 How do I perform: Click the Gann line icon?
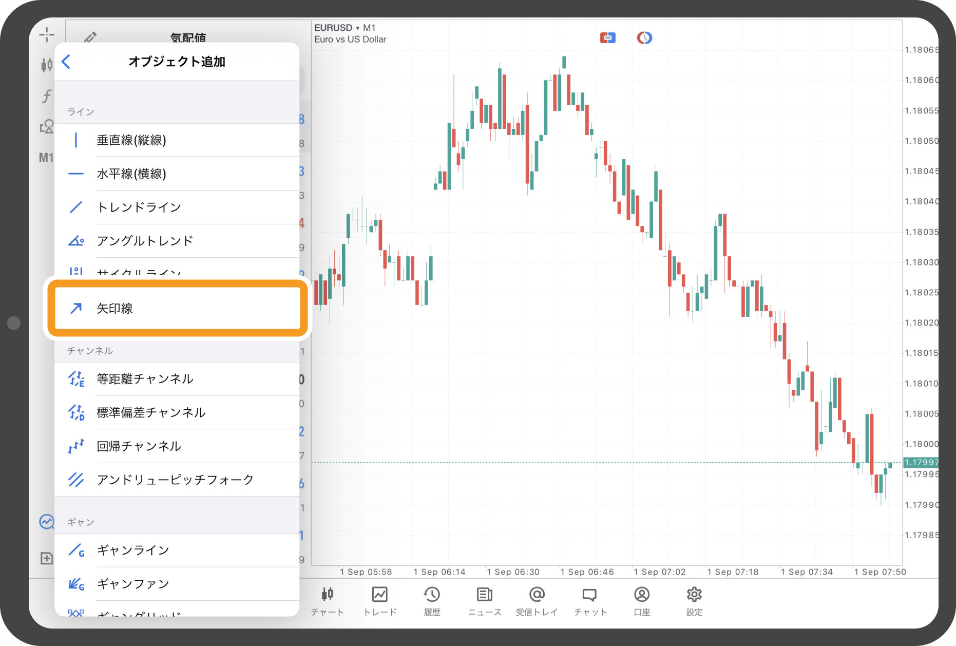[x=77, y=550]
